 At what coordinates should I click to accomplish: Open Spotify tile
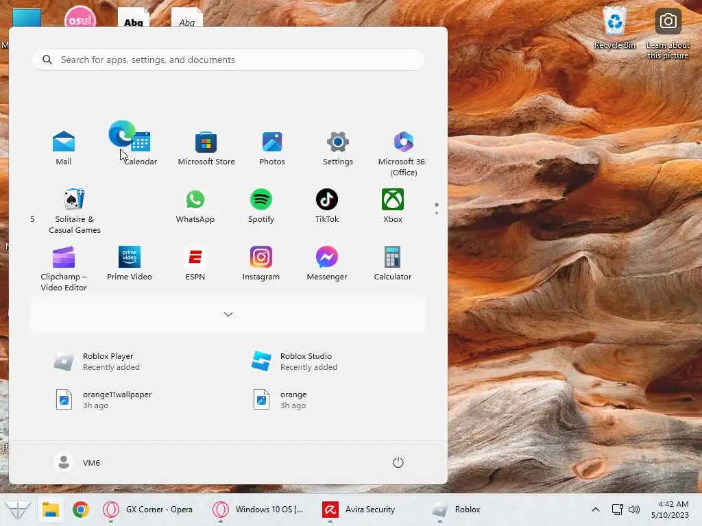pos(261,205)
